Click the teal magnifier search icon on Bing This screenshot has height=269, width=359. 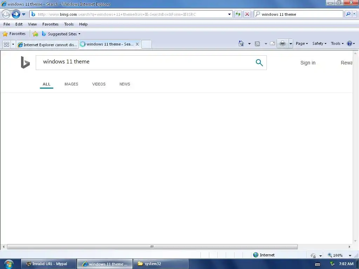pyautogui.click(x=259, y=62)
